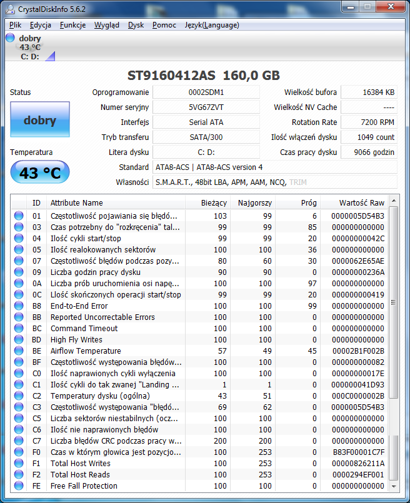
Task: Click status orb of attribute BF row
Action: pos(19,362)
